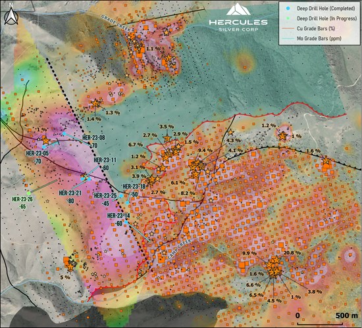Click the HER-23-14 blue drill collar dot
The image size is (362, 328).
coord(126,222)
